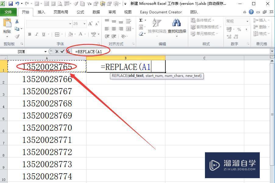This screenshot has width=275, height=183.
Task: Open the font color swatch
Action: click(80, 34)
